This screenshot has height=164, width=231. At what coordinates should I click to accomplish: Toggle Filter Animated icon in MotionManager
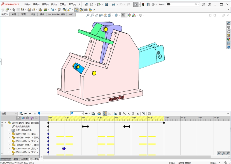(23, 118)
